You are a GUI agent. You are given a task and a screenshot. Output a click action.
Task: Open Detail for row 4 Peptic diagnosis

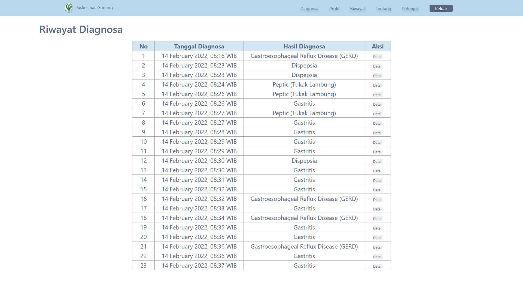click(378, 85)
